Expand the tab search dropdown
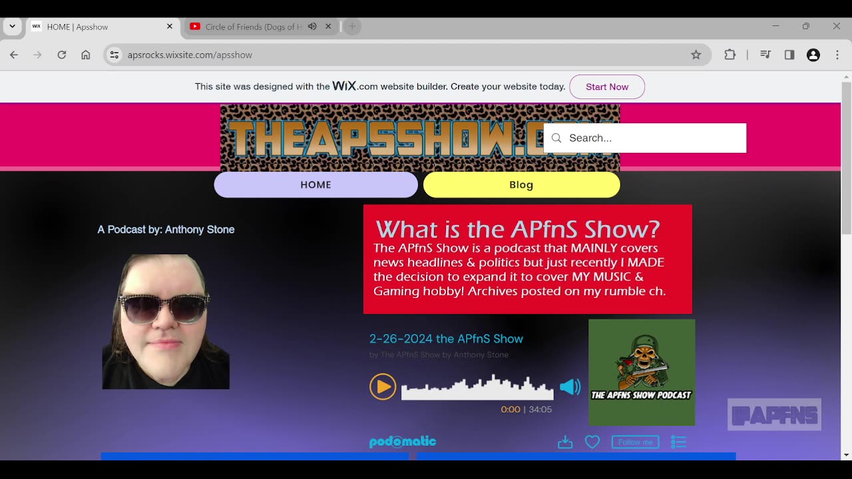The width and height of the screenshot is (852, 479). pyautogui.click(x=12, y=27)
